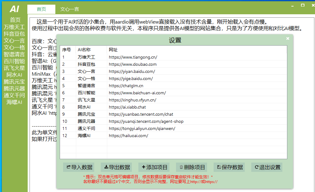
Task: Click the AI名称 column header
Action: point(91,50)
